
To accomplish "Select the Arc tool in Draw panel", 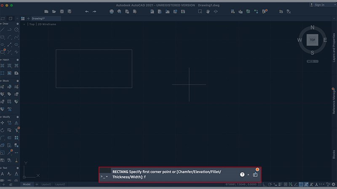I will [x=9, y=37].
